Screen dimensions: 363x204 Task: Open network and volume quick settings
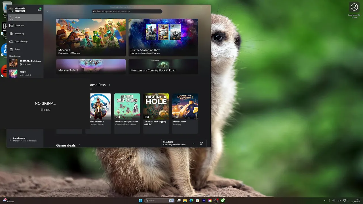point(346,201)
